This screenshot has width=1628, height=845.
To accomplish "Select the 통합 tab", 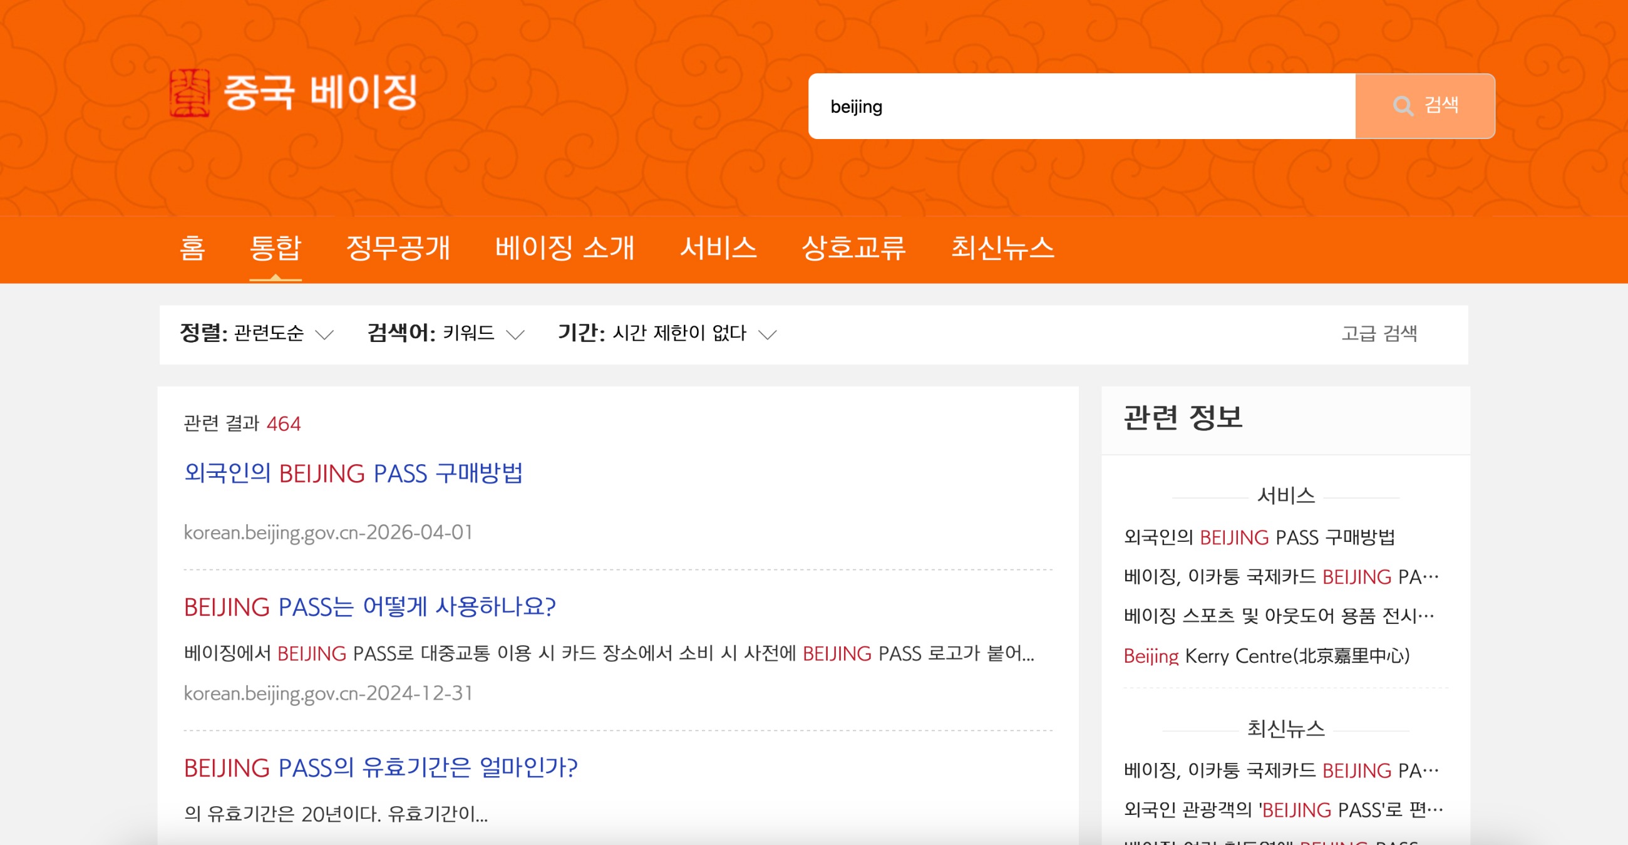I will pyautogui.click(x=275, y=248).
